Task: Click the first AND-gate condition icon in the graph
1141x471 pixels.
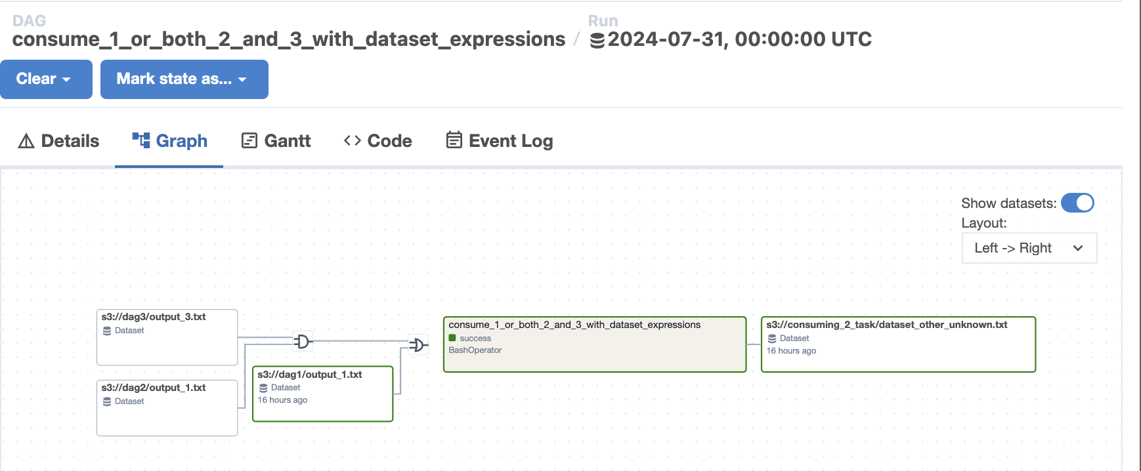Action: coord(303,340)
